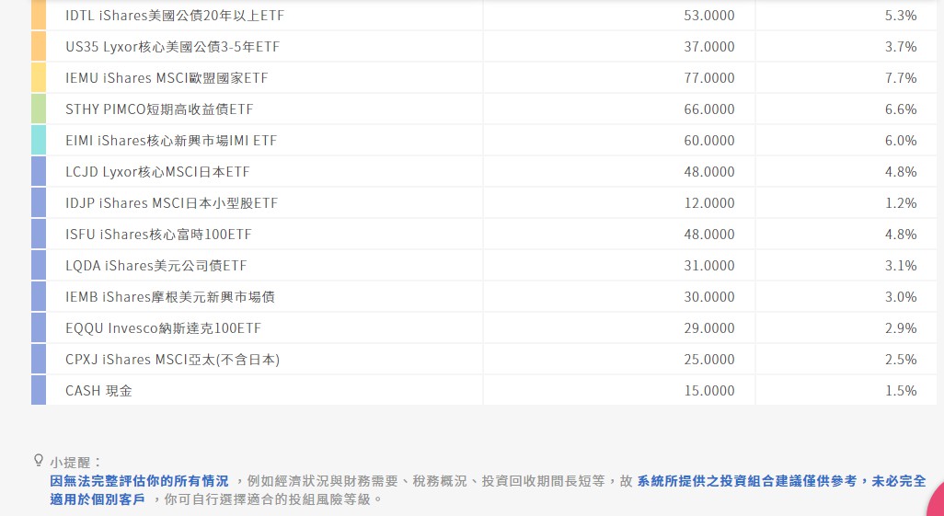944x516 pixels.
Task: Select EIMI iShares核心新興市場IMI ETF name
Action: click(171, 141)
